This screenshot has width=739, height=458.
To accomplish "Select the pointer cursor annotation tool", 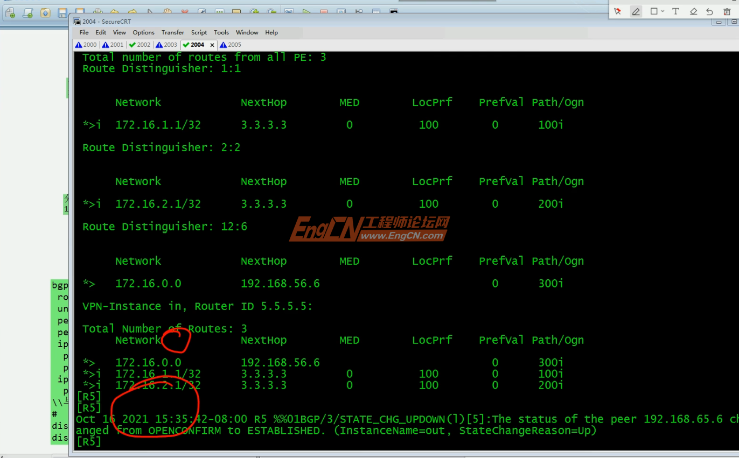I will click(618, 11).
